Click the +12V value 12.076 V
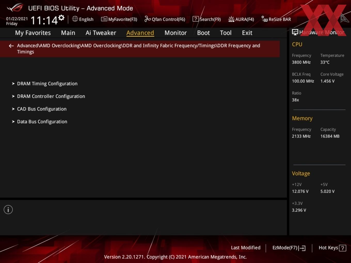The image size is (351, 263). click(x=300, y=191)
